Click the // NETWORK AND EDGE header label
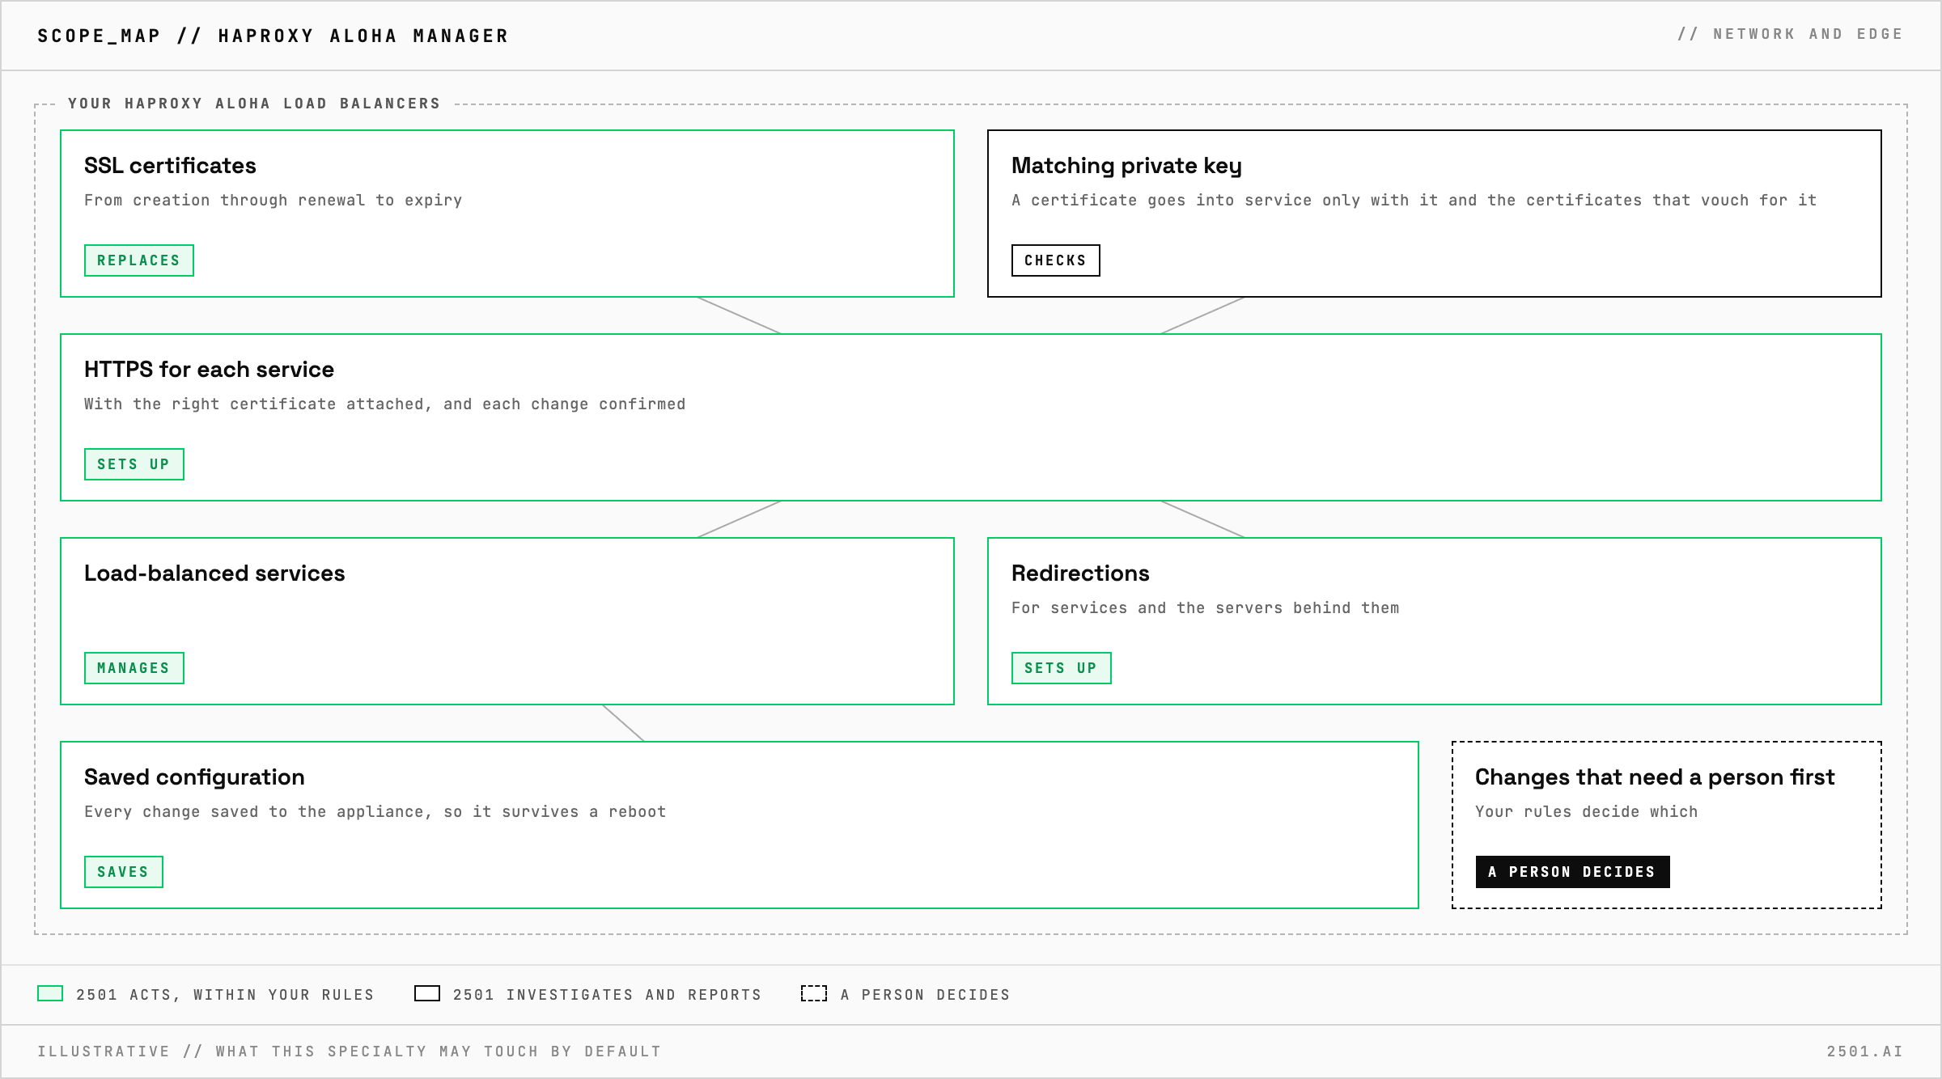Image resolution: width=1942 pixels, height=1079 pixels. click(x=1791, y=34)
